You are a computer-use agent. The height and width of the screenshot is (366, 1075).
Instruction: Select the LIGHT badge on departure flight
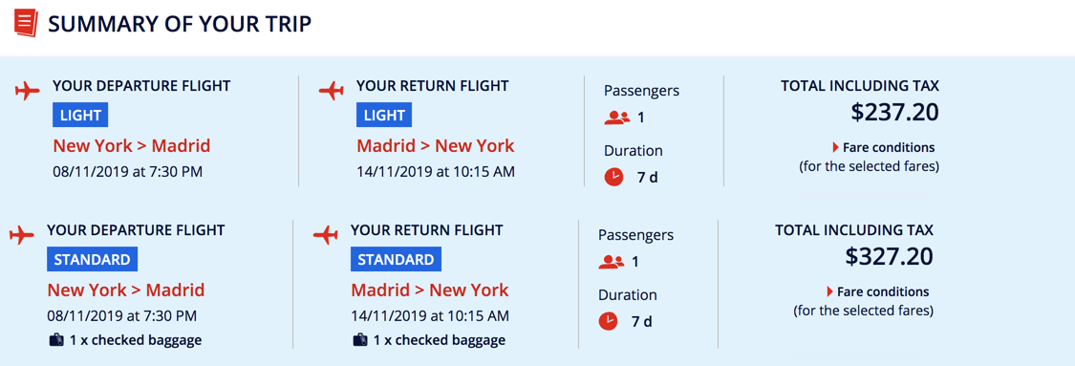[81, 115]
